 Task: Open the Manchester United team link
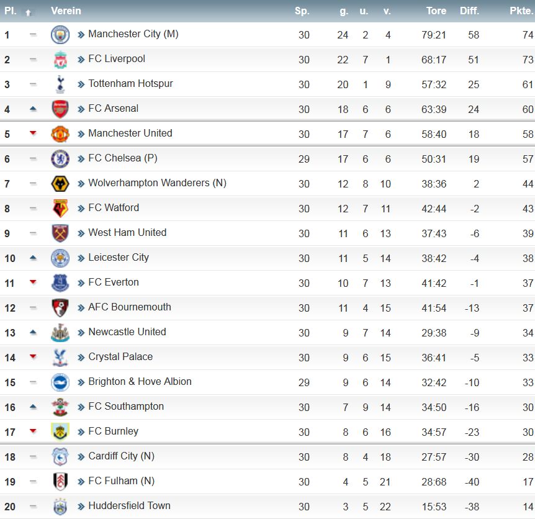(x=130, y=133)
